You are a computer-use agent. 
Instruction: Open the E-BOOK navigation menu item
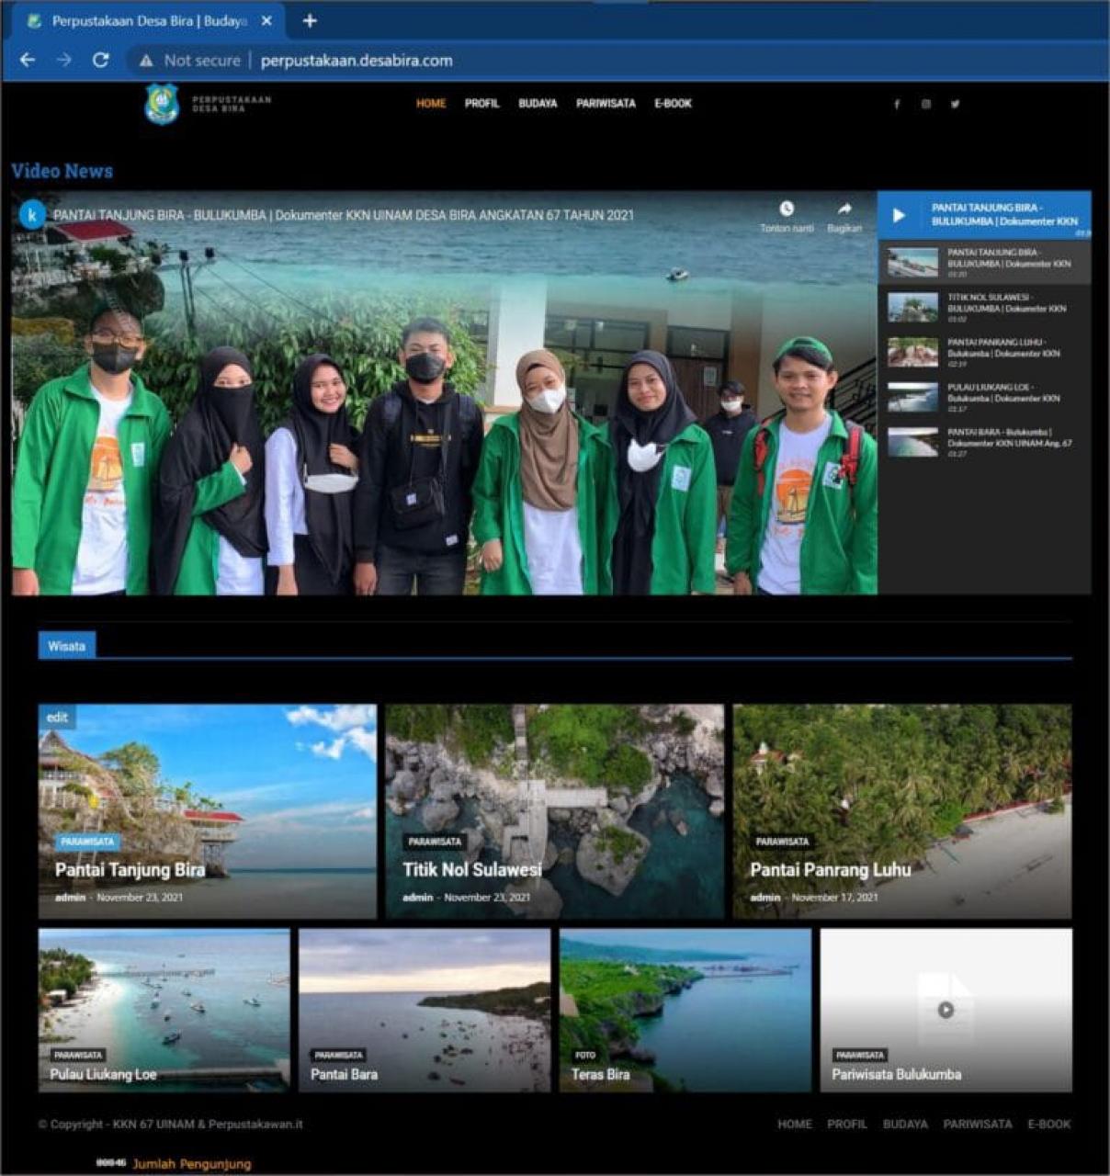[x=674, y=104]
